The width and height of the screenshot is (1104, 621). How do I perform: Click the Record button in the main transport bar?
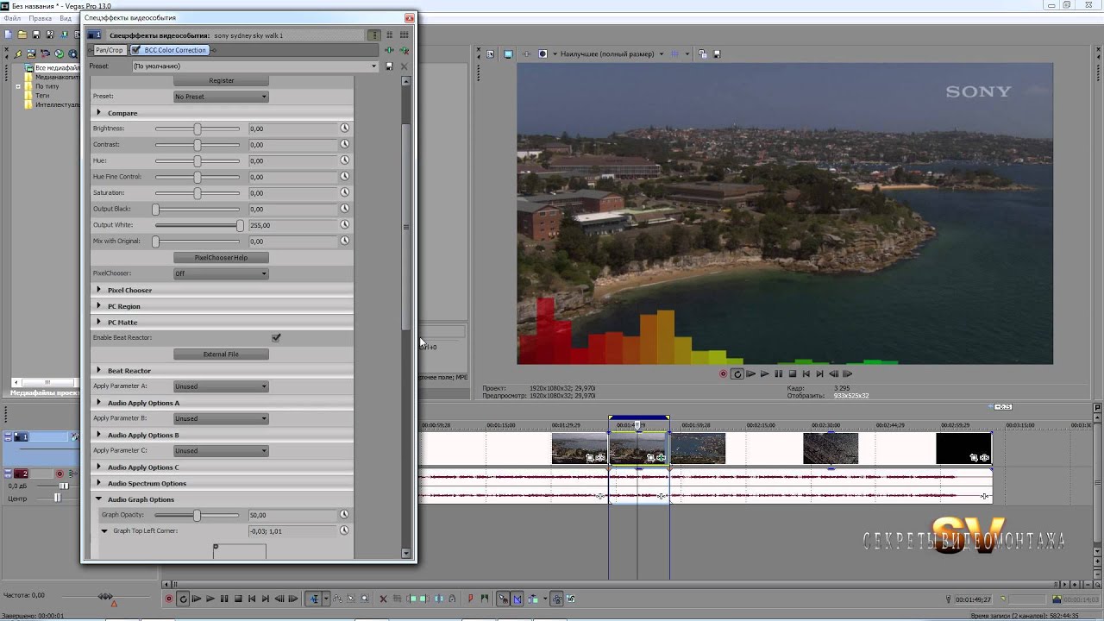click(169, 599)
